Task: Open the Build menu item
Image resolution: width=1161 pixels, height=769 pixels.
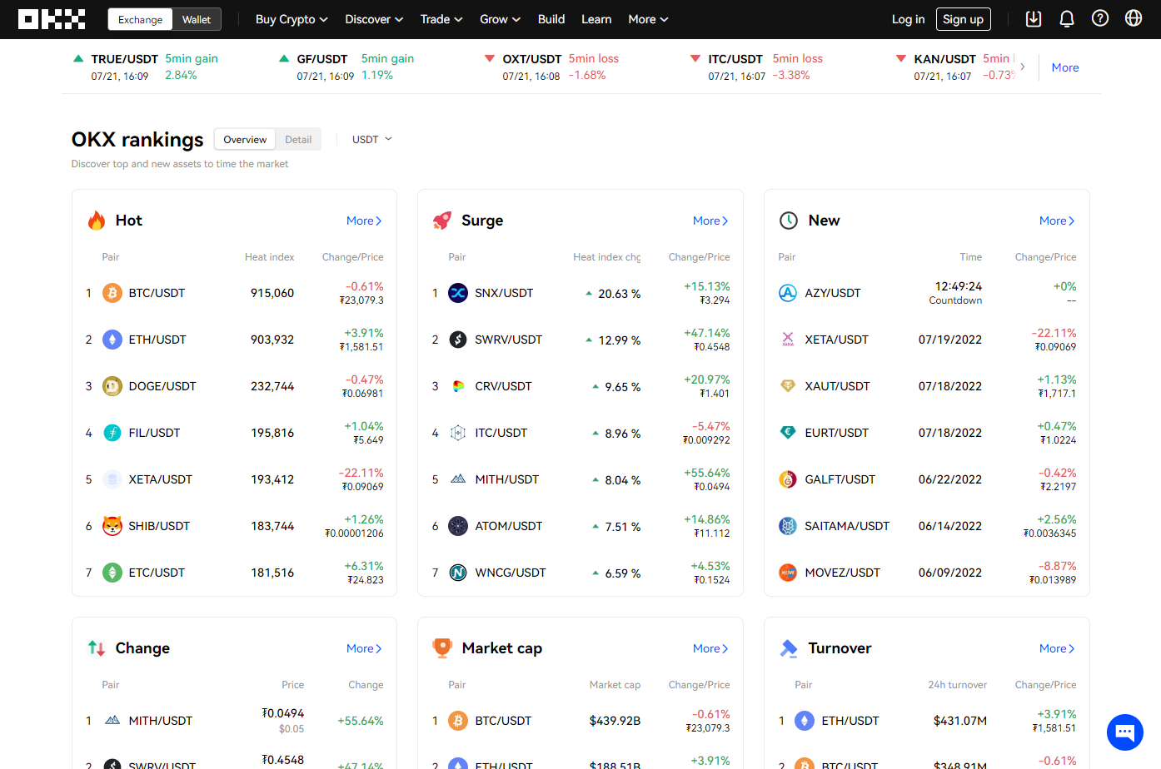Action: pyautogui.click(x=551, y=19)
